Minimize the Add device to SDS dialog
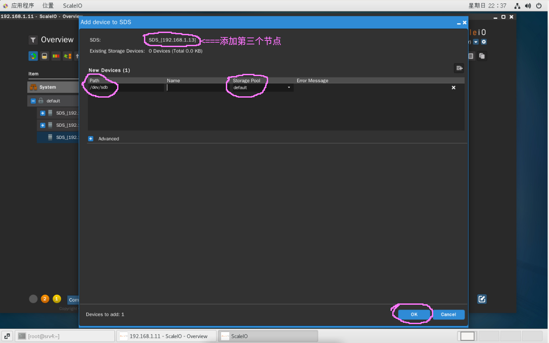 point(459,23)
